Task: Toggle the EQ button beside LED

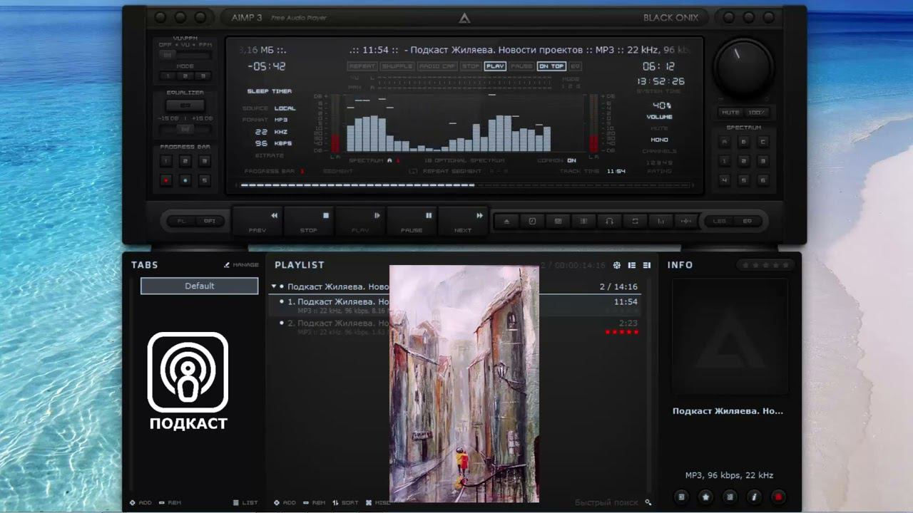Action: click(748, 221)
